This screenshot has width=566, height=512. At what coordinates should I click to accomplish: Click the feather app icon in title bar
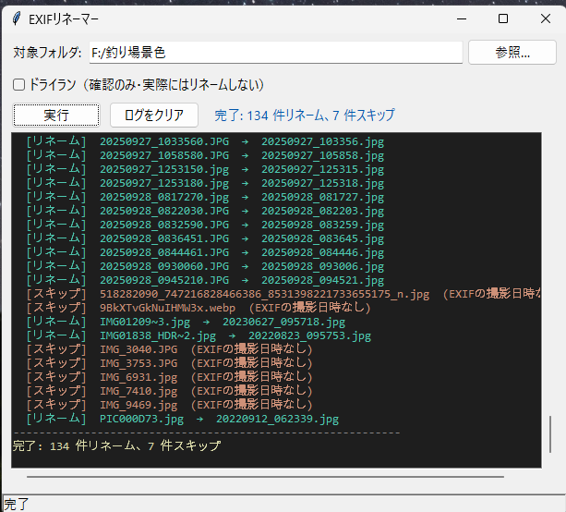(17, 18)
